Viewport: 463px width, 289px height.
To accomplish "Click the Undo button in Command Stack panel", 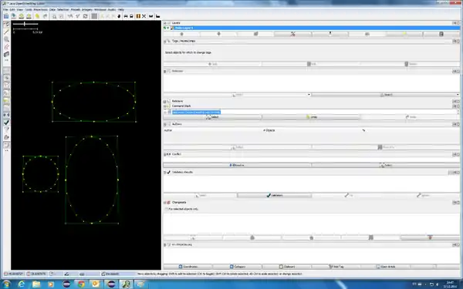I will click(311, 117).
